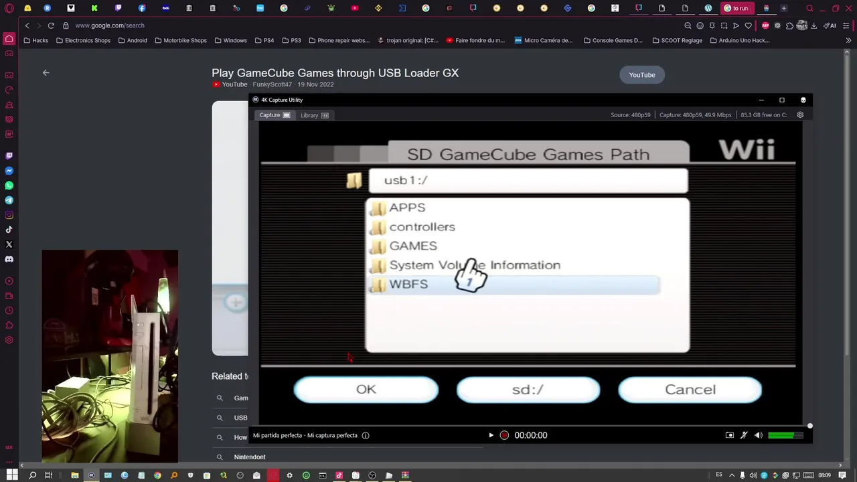Adjust the green volume level slider
Image resolution: width=857 pixels, height=482 pixels.
pyautogui.click(x=785, y=435)
